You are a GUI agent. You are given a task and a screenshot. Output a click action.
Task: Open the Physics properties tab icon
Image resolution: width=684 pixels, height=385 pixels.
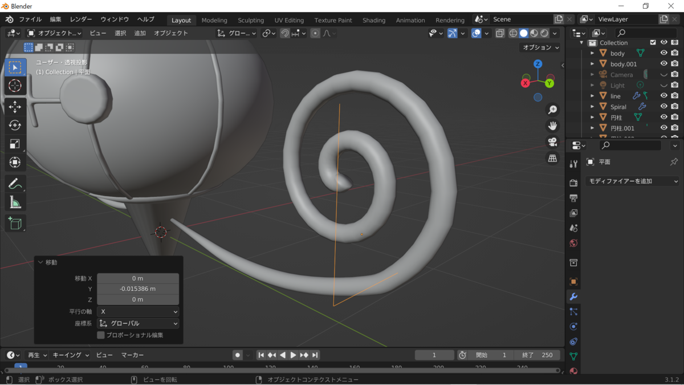pos(573,327)
